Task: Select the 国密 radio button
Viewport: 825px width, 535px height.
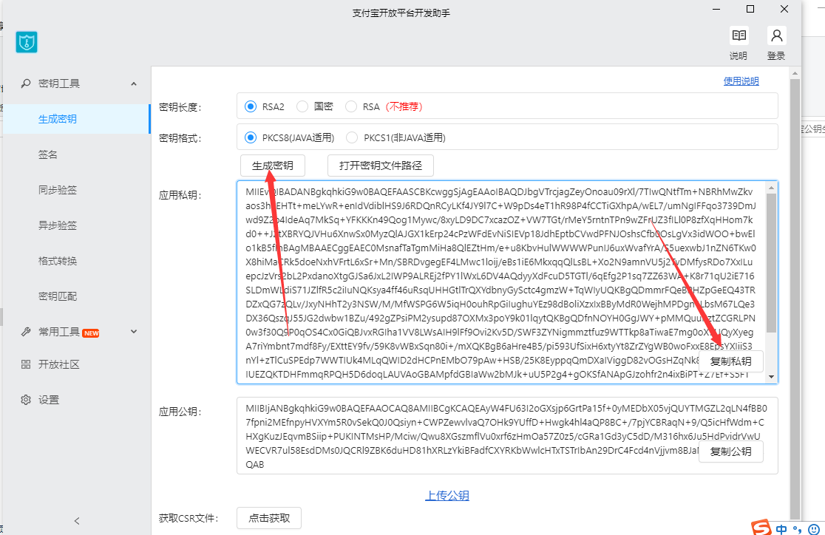Action: [x=302, y=106]
